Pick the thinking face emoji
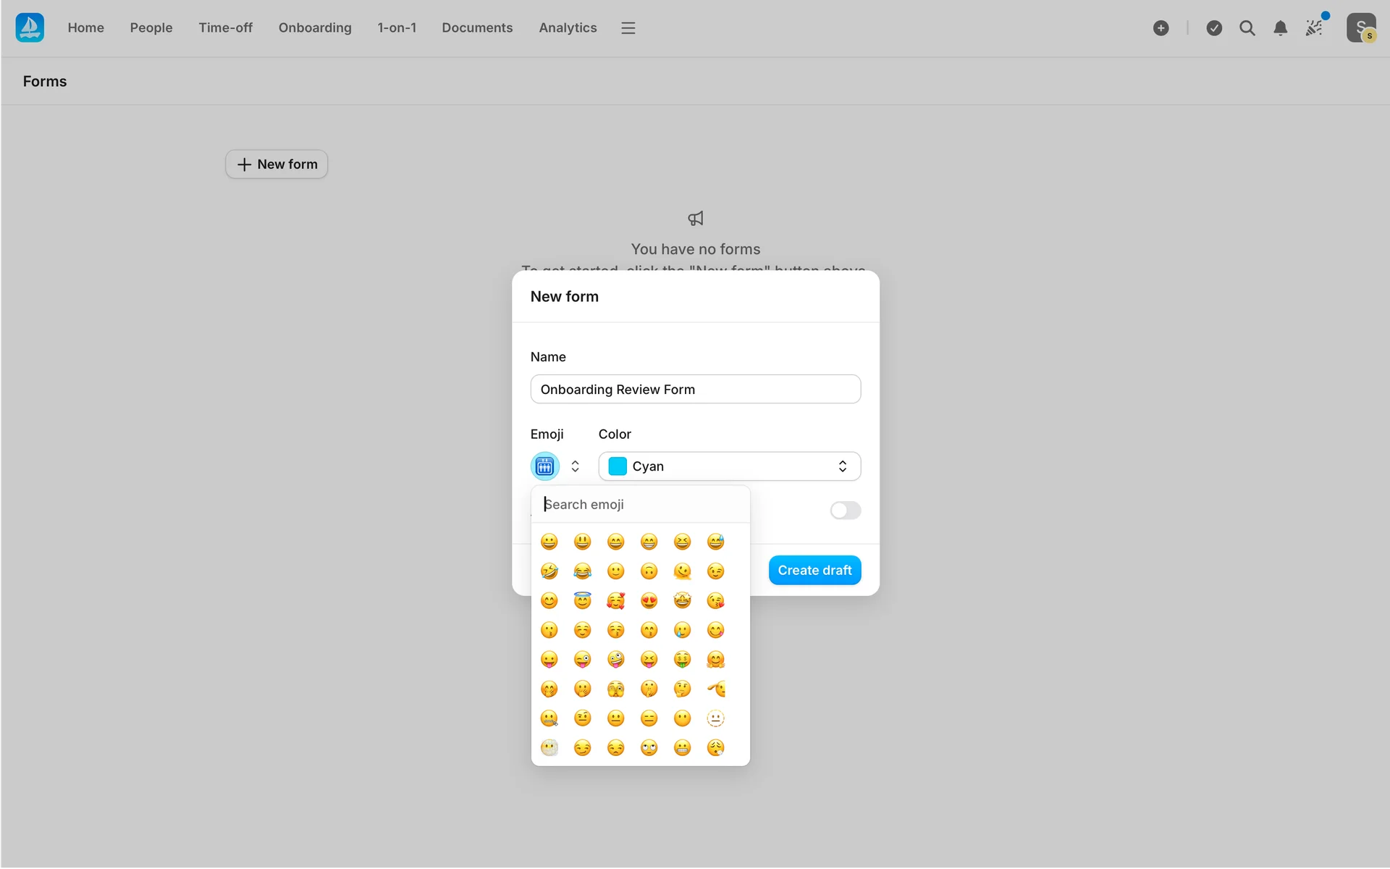This screenshot has width=1390, height=869. click(x=682, y=689)
